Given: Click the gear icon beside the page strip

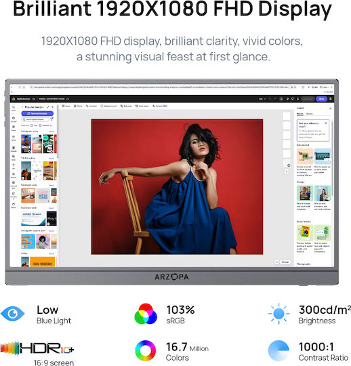Looking at the screenshot, I should pos(289,165).
